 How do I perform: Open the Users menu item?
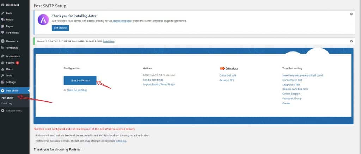pyautogui.click(x=10, y=69)
